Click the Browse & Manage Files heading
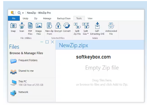This screenshot has width=147, height=105. [26, 53]
